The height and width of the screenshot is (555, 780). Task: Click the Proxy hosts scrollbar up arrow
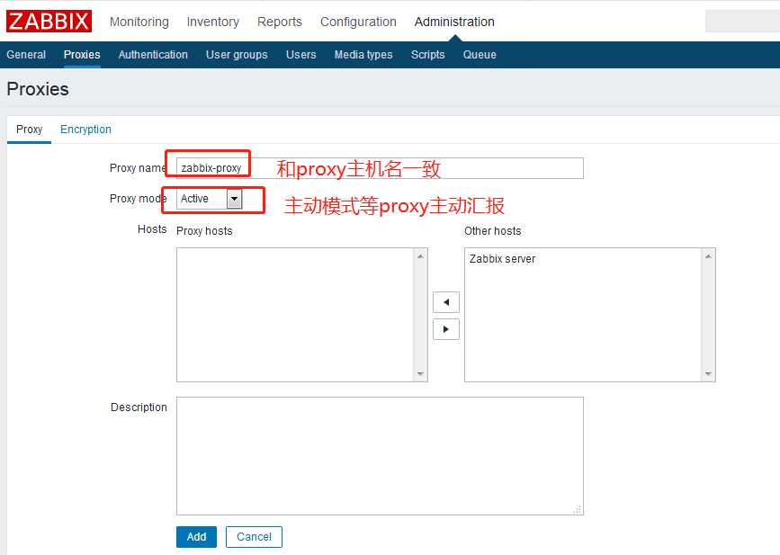tap(420, 256)
